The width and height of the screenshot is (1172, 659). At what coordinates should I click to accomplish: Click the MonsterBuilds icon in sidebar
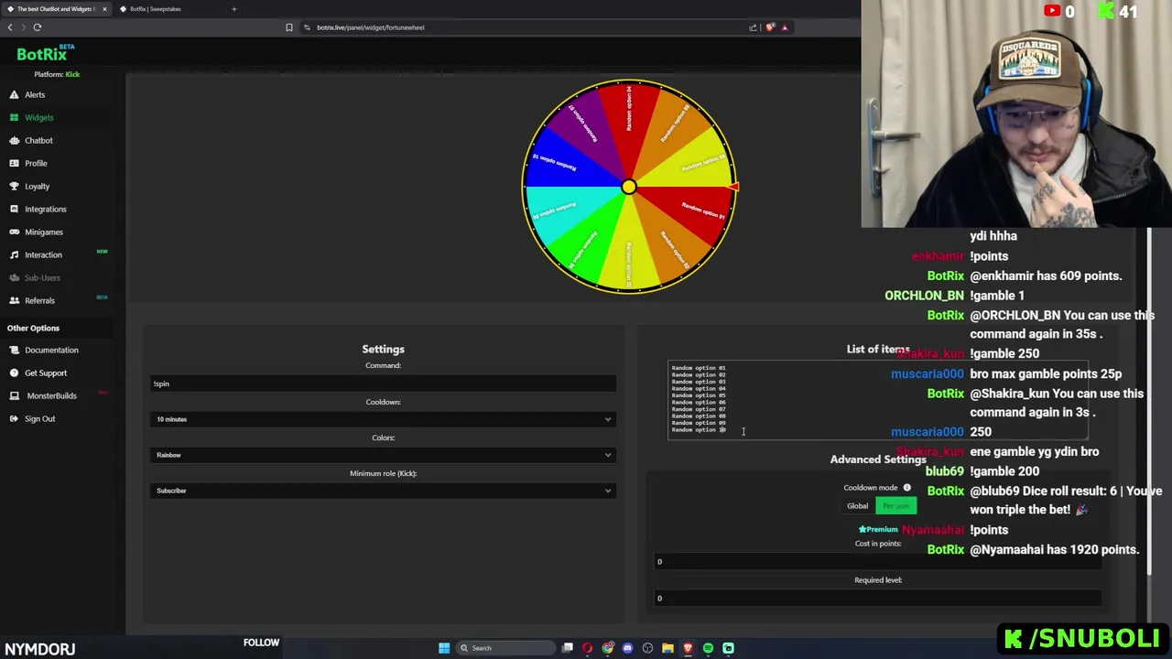point(15,396)
